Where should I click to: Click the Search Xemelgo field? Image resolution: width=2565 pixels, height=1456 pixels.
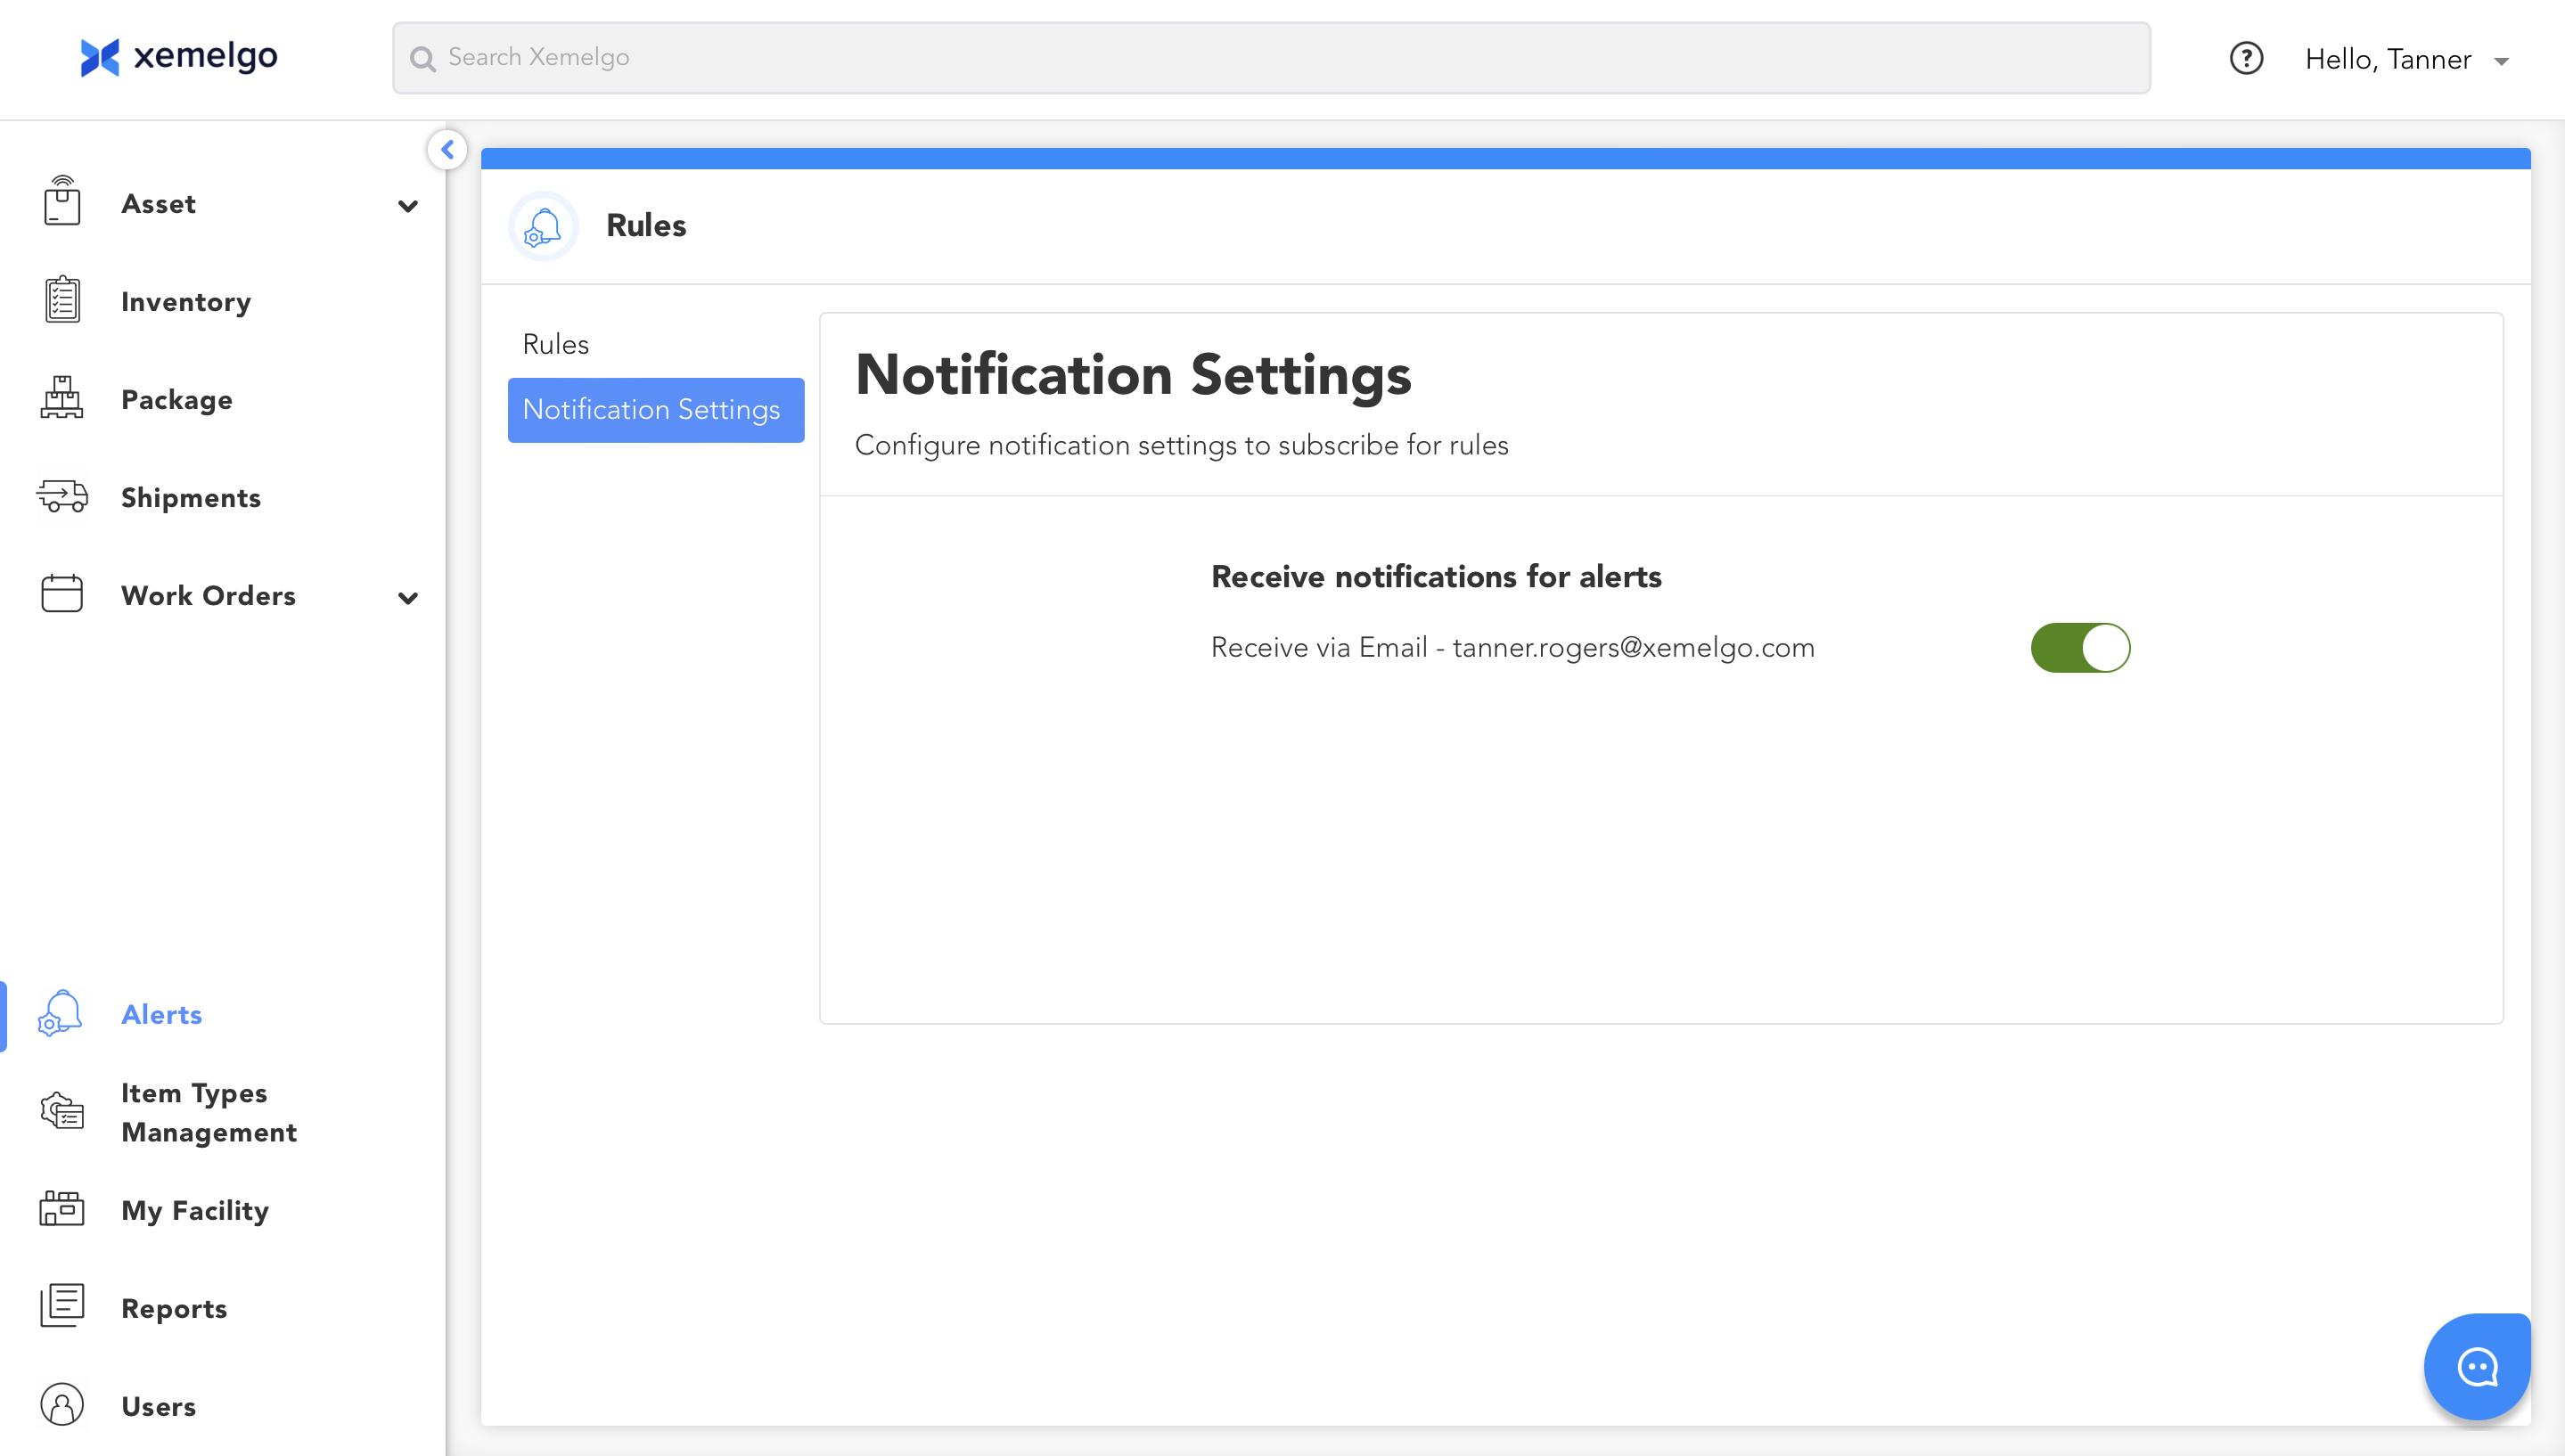(1270, 58)
